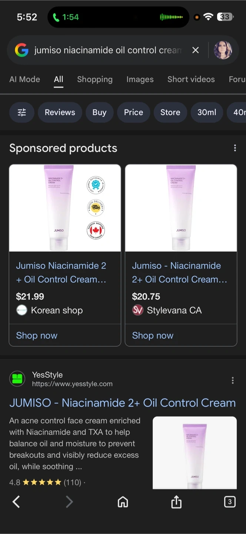The width and height of the screenshot is (246, 534).
Task: Open Stylevana CA product image thumbnail
Action: coord(181,208)
